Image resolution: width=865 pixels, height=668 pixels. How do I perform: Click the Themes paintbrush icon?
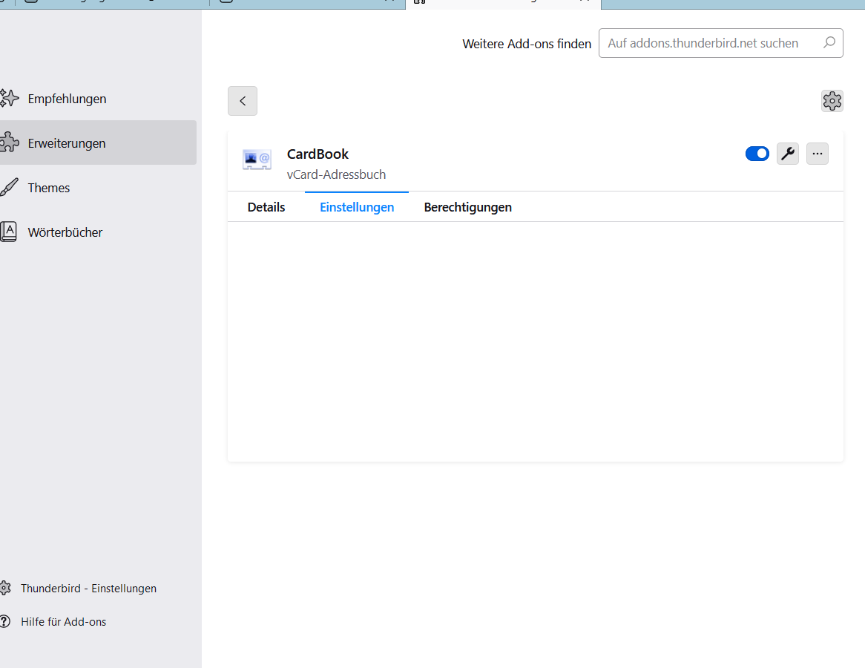(9, 187)
